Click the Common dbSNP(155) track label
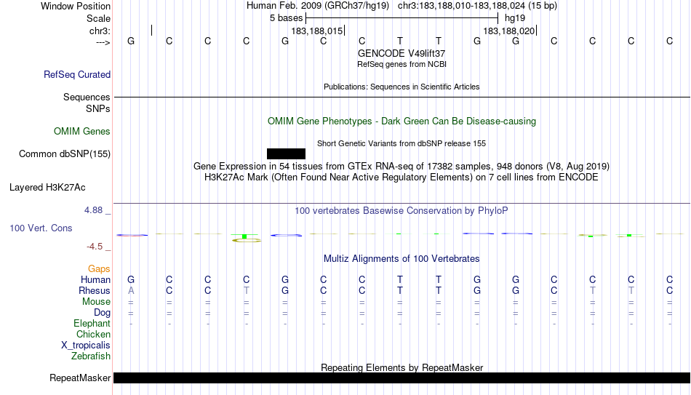Viewport: 691px width, 395px height. (x=64, y=154)
